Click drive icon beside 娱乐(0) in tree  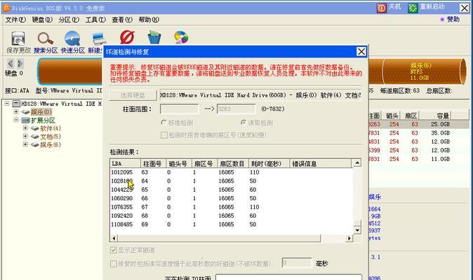(x=26, y=112)
